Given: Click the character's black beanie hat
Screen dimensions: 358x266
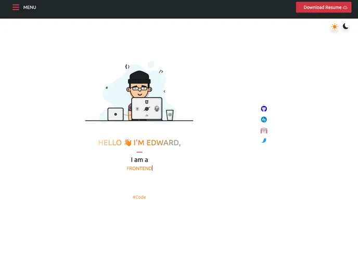Looking at the screenshot, I should pyautogui.click(x=139, y=77).
